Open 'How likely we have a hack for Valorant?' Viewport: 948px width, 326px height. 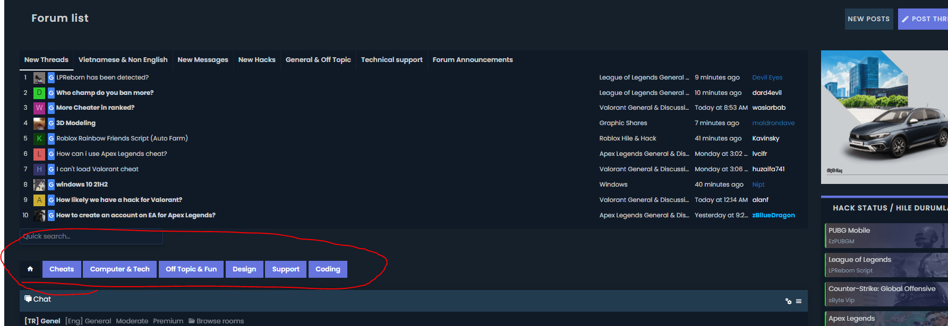coord(119,200)
